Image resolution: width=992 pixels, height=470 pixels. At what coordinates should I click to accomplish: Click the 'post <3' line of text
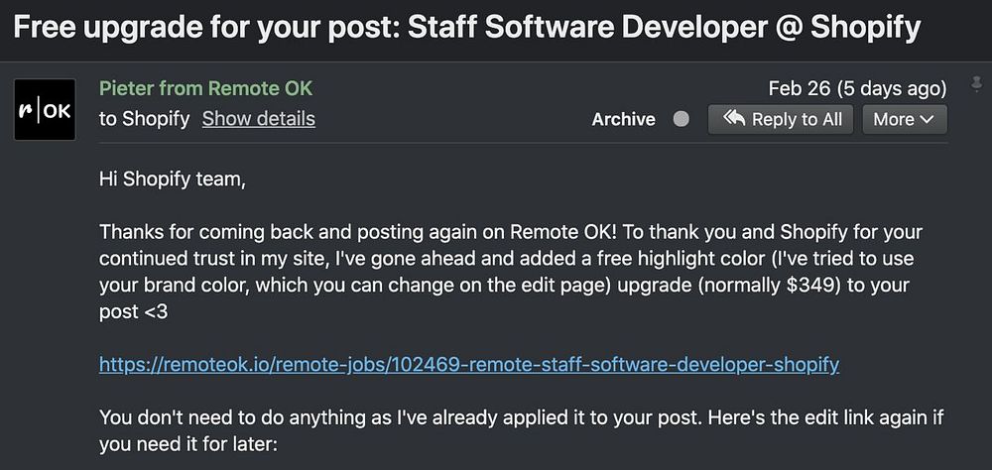pyautogui.click(x=133, y=310)
